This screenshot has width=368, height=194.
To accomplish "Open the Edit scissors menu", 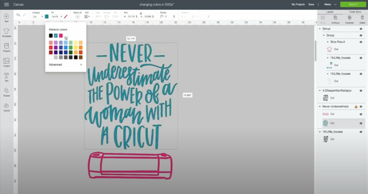I will point(87,17).
